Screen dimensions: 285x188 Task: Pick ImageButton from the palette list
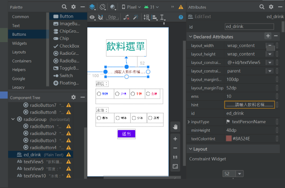click(x=68, y=24)
